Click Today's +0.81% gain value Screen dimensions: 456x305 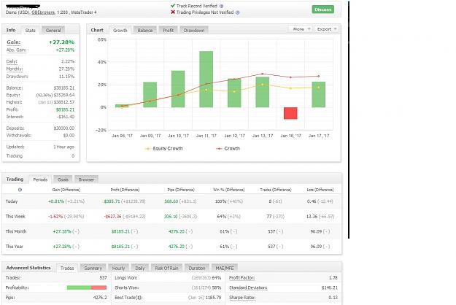coord(56,201)
